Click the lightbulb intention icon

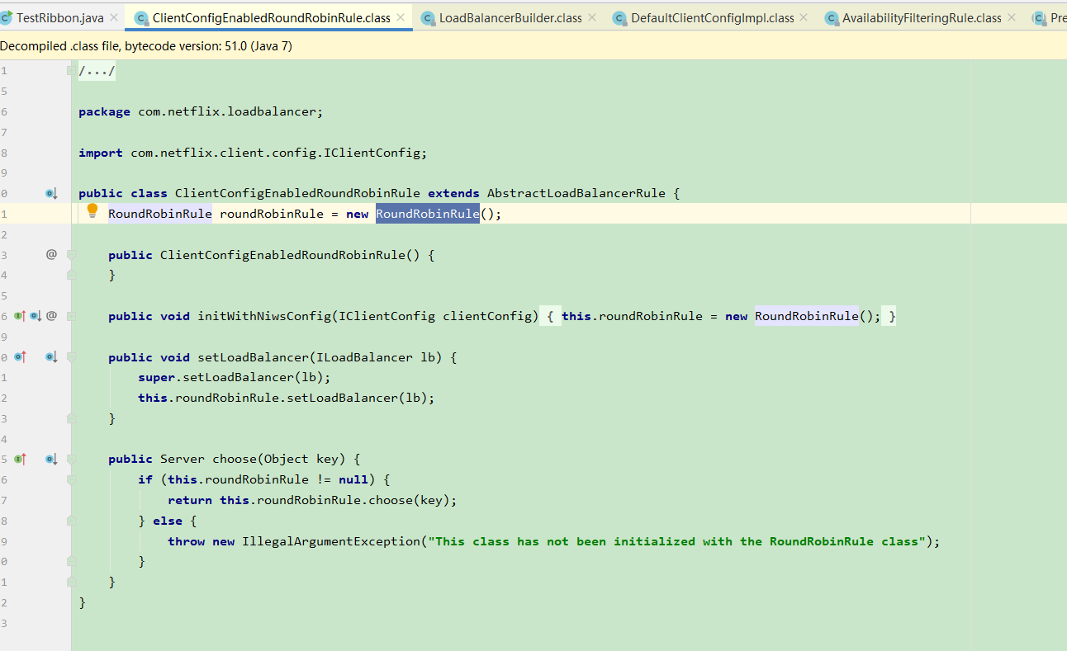coord(92,211)
